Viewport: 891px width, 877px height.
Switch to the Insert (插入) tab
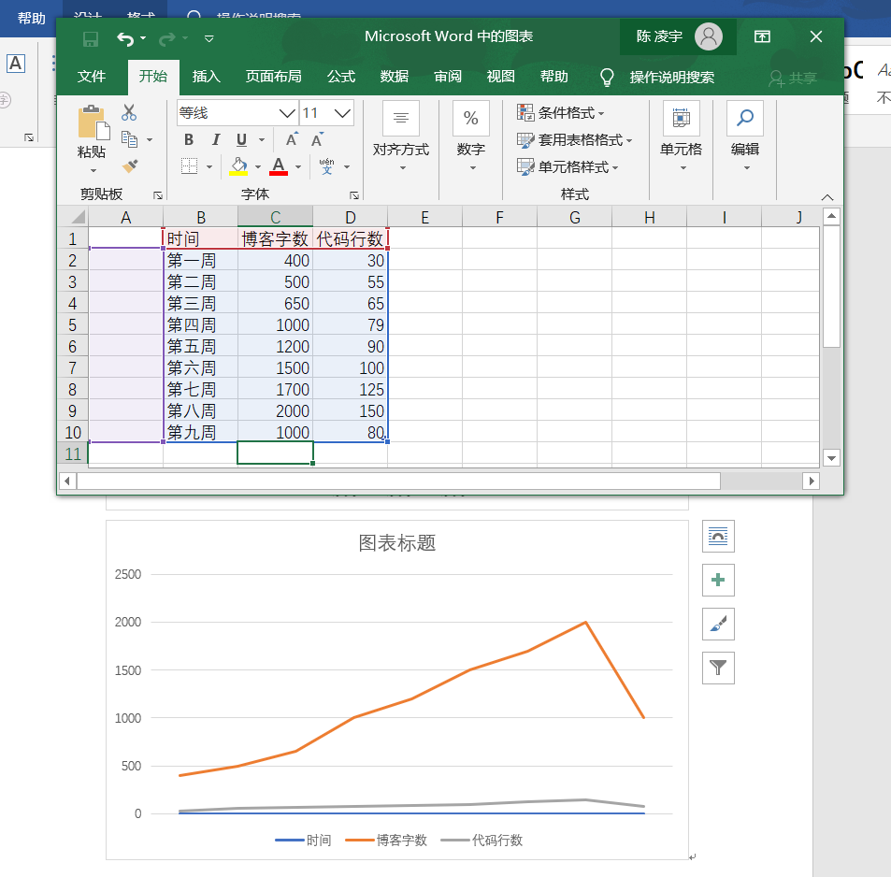click(x=207, y=77)
